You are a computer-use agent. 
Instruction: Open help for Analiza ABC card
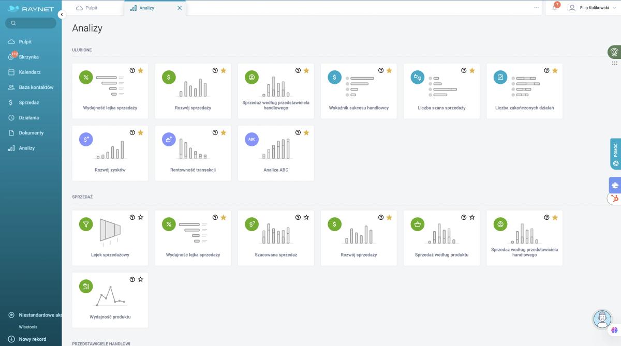click(x=298, y=132)
